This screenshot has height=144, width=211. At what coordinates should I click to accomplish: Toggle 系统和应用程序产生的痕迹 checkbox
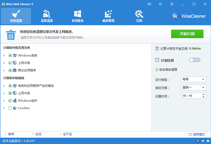point(10,86)
